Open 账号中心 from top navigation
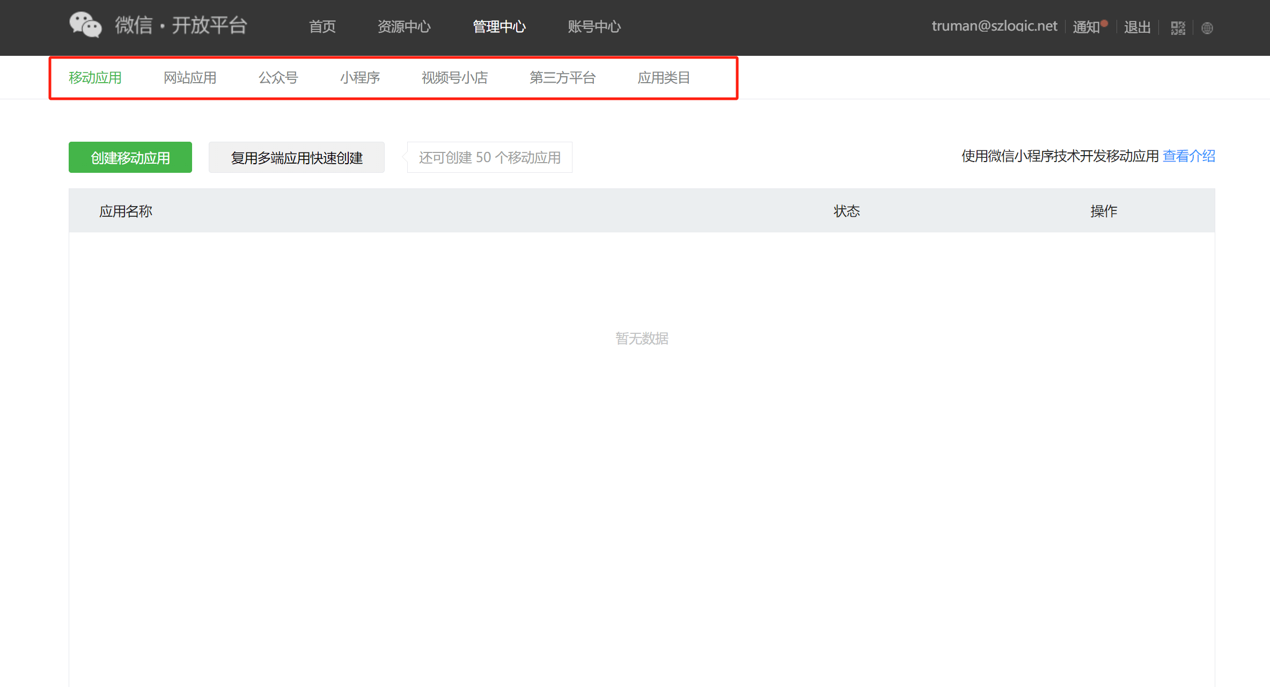The height and width of the screenshot is (687, 1270). point(593,26)
